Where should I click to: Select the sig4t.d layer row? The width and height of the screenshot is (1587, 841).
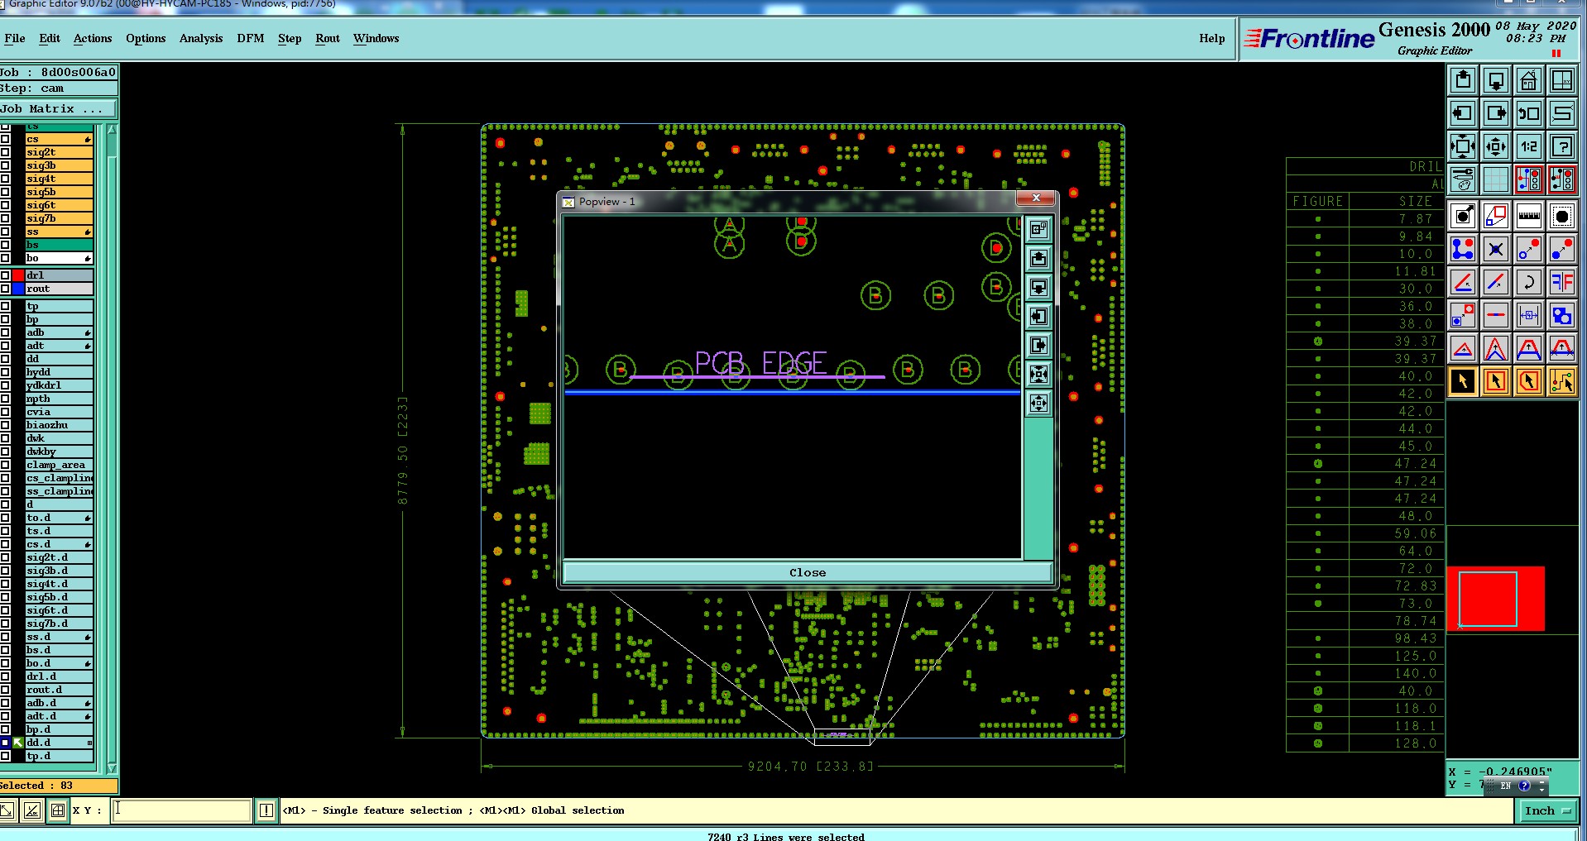pyautogui.click(x=59, y=584)
